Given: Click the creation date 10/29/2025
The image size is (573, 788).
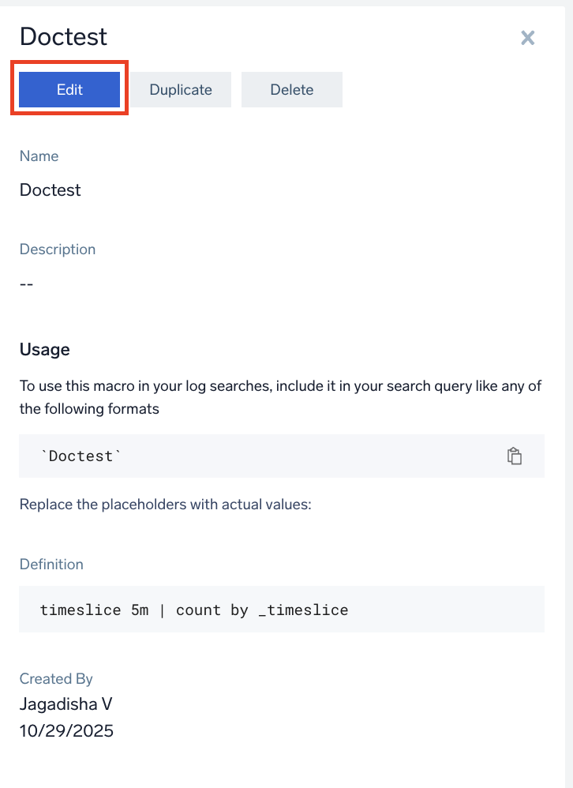Looking at the screenshot, I should (66, 730).
